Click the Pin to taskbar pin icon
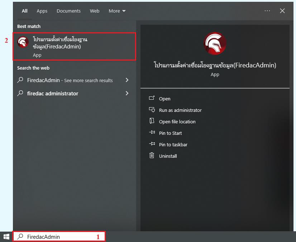Viewport: 296px width, 242px height. (152, 144)
